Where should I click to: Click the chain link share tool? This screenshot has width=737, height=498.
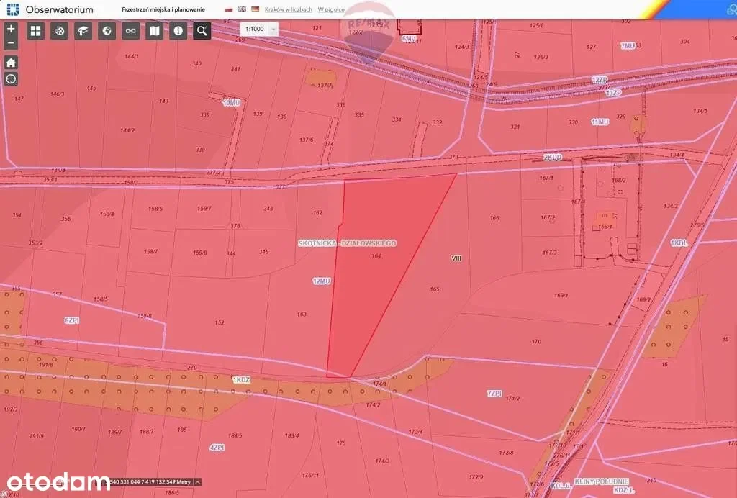coord(131,31)
